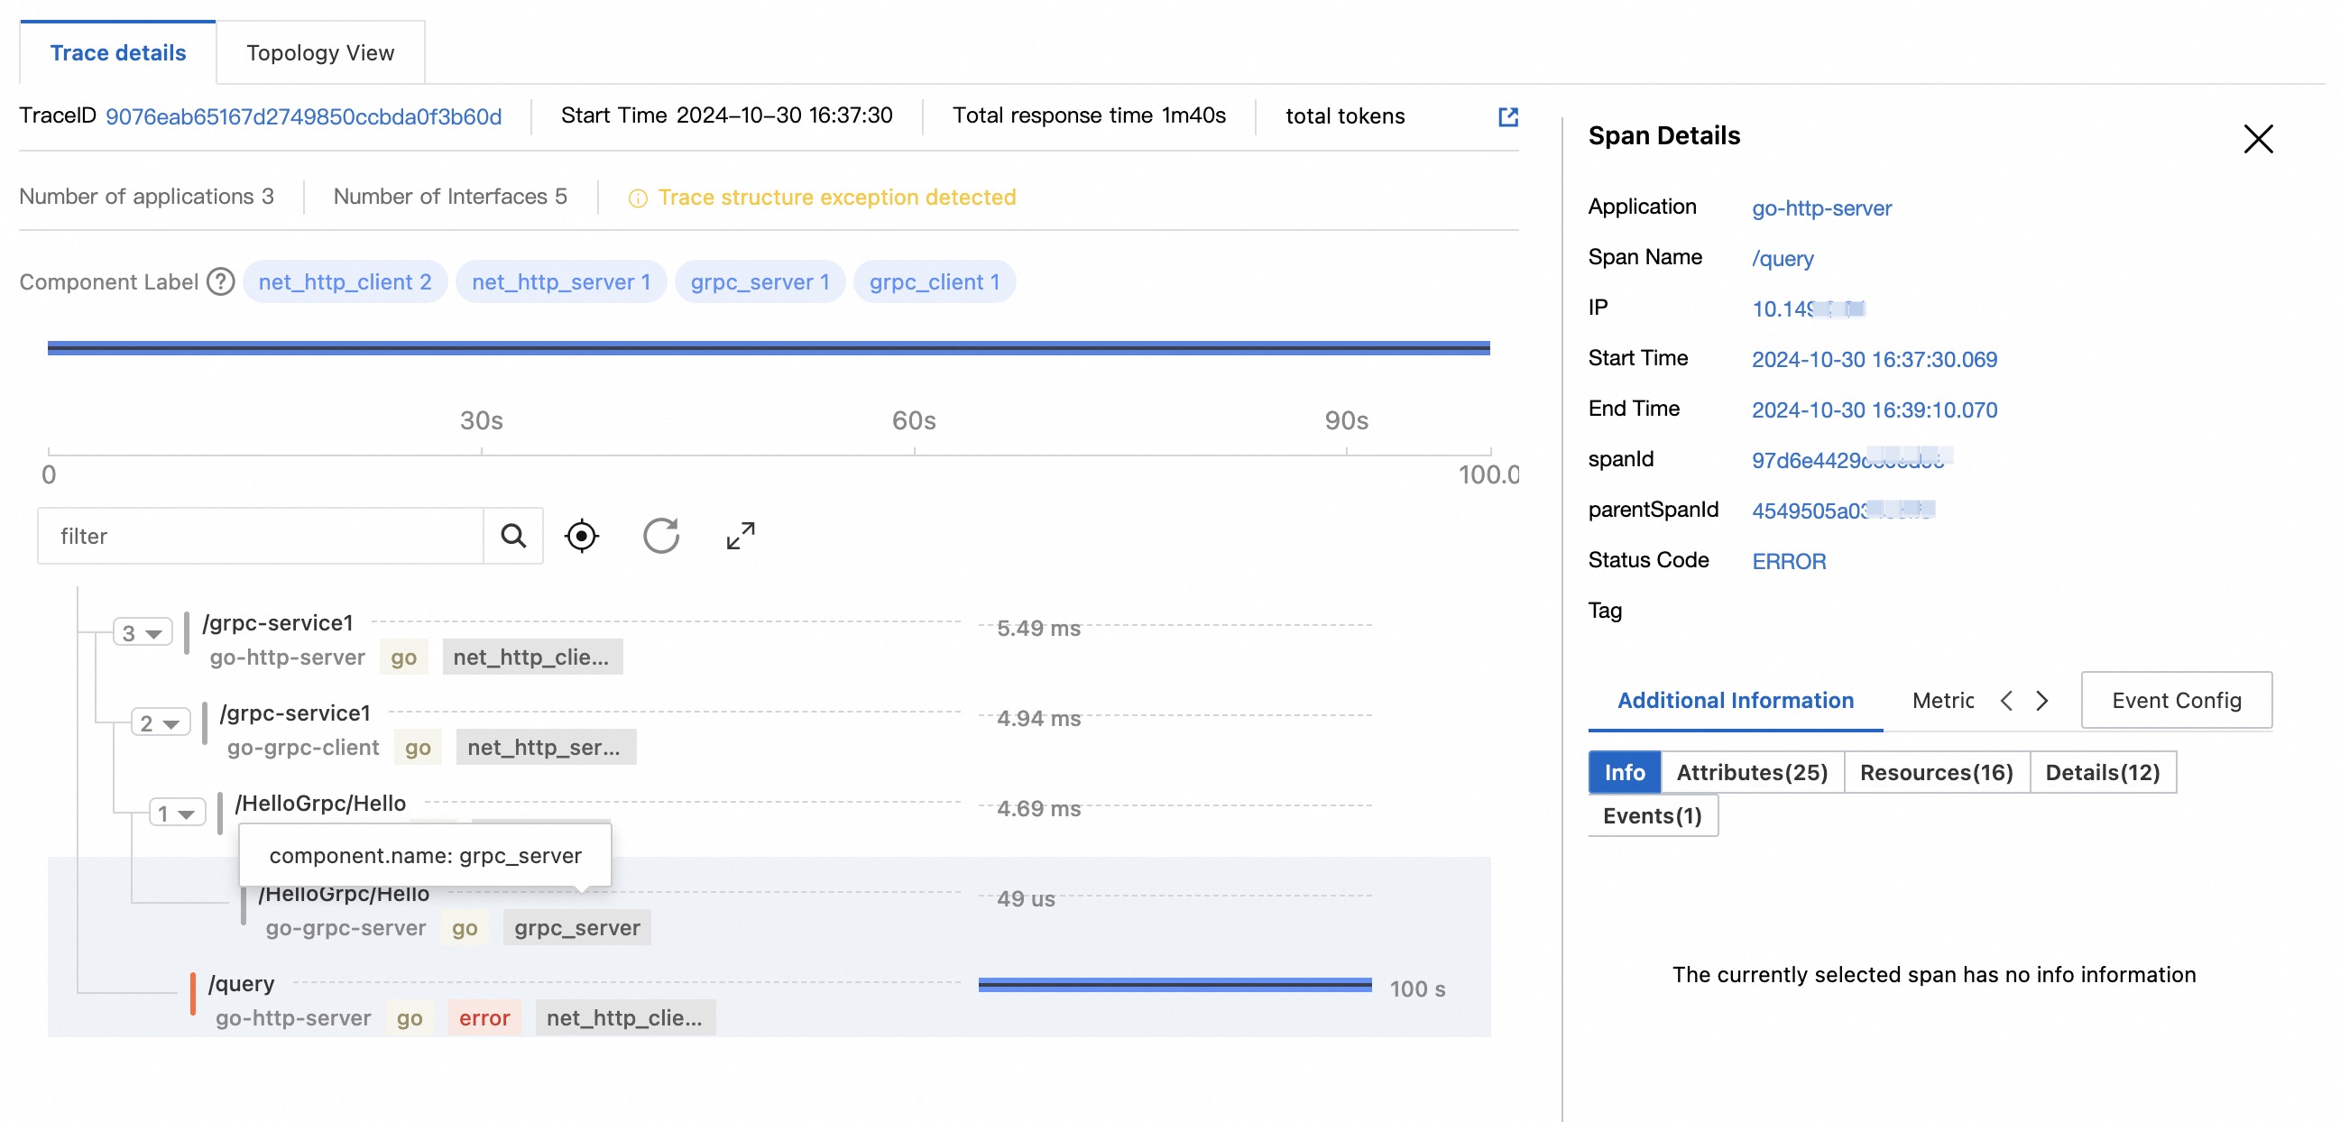Toggle the net_http_client 2 filter chip
This screenshot has width=2340, height=1122.
click(345, 281)
